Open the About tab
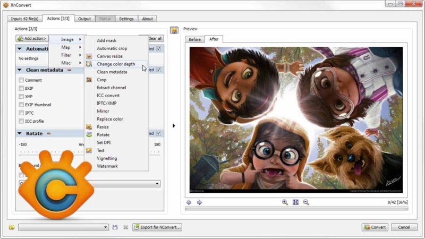425x239 pixels. pyautogui.click(x=148, y=19)
